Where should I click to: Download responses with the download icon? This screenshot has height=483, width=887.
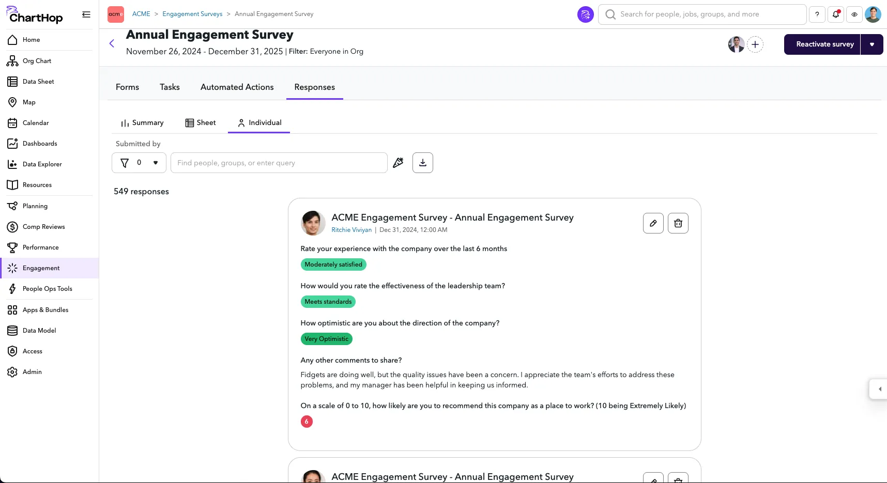(x=422, y=163)
